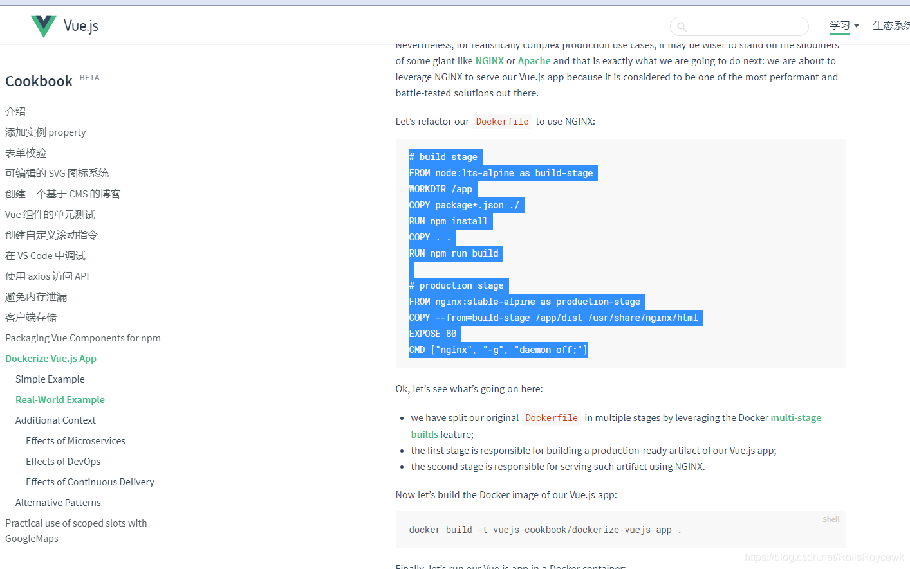The width and height of the screenshot is (910, 569).
Task: Follow the Apache link in paragraph
Action: click(x=534, y=61)
